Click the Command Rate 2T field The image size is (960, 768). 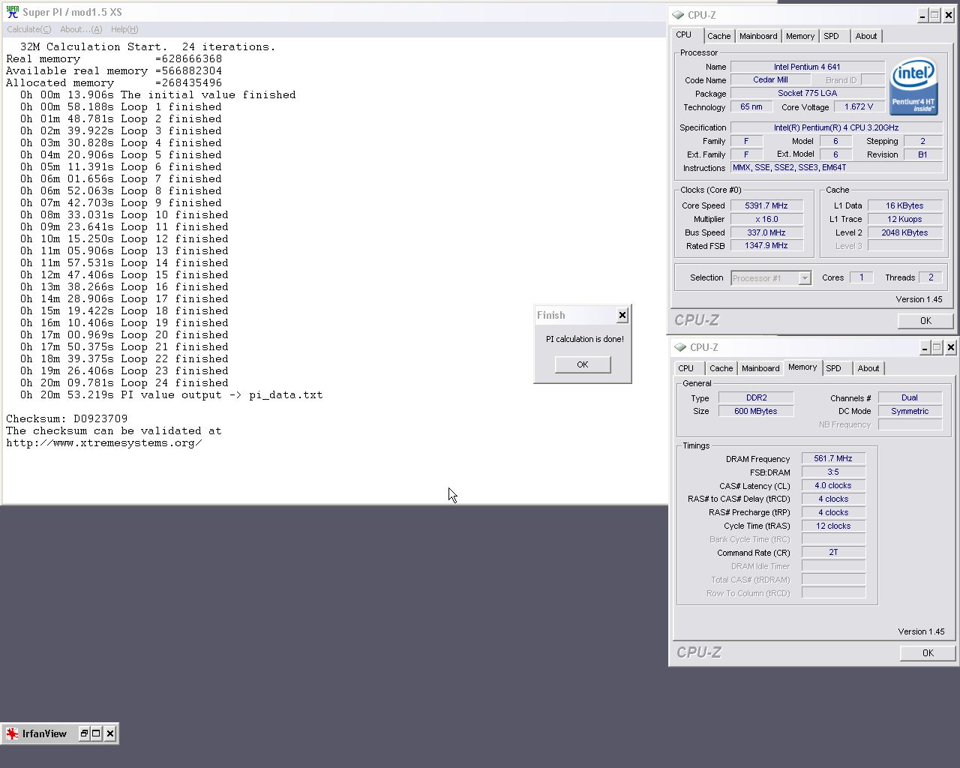(x=833, y=552)
